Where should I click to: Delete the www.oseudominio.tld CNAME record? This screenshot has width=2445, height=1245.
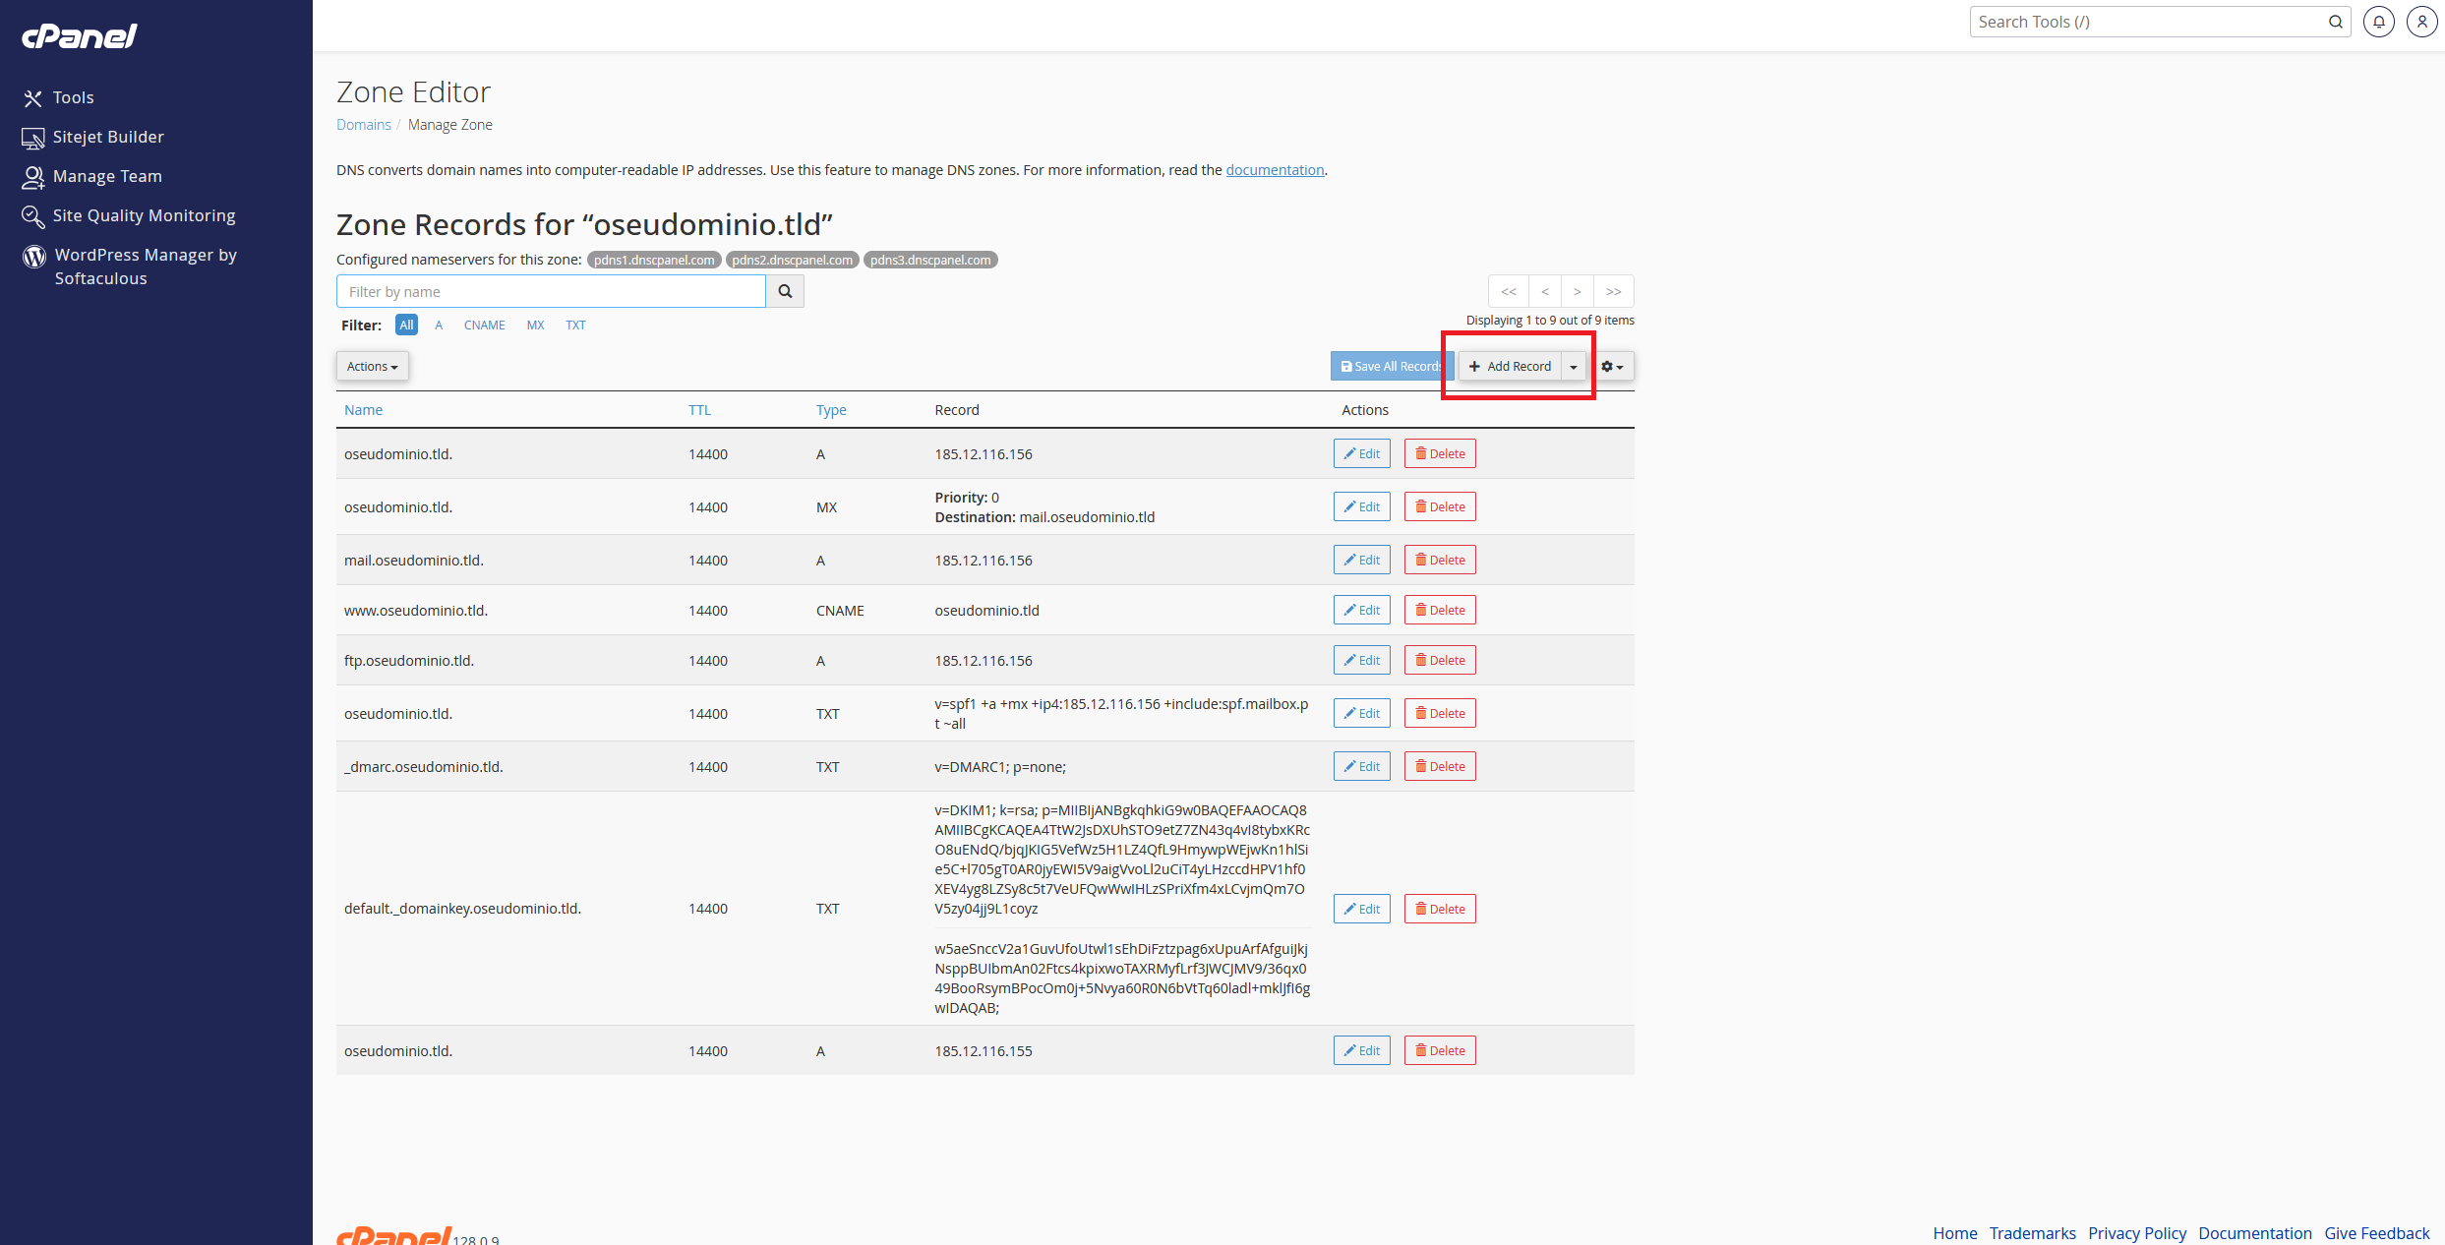point(1440,610)
